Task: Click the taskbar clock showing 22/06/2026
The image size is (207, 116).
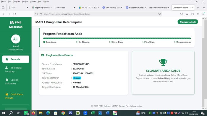Action: pyautogui.click(x=193, y=113)
